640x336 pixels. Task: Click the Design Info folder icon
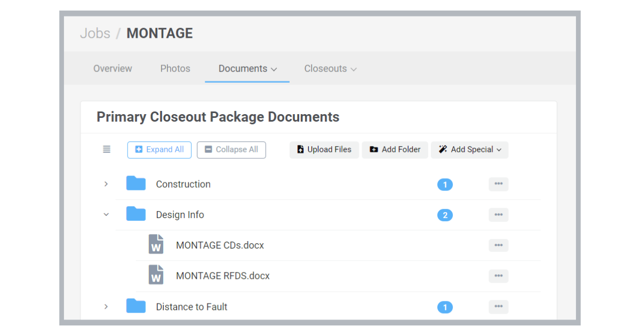136,214
